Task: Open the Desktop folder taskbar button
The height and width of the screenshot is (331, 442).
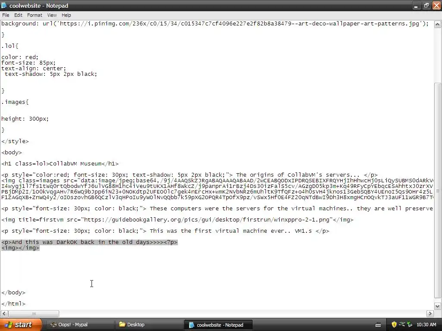Action: click(149, 325)
